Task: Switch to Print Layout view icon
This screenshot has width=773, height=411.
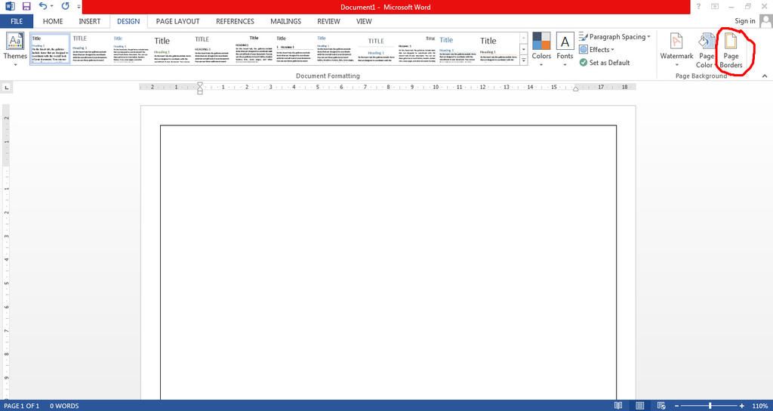Action: [639, 406]
